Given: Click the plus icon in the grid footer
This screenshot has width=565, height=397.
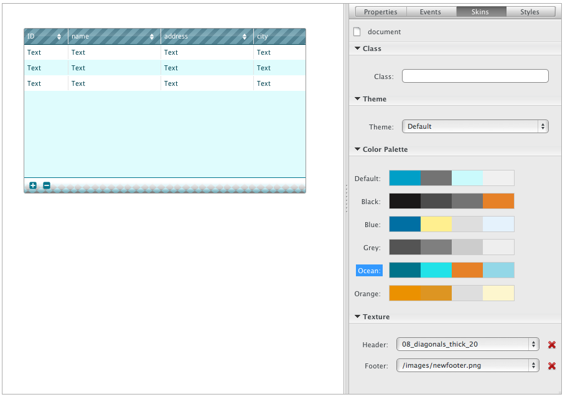Looking at the screenshot, I should point(33,185).
